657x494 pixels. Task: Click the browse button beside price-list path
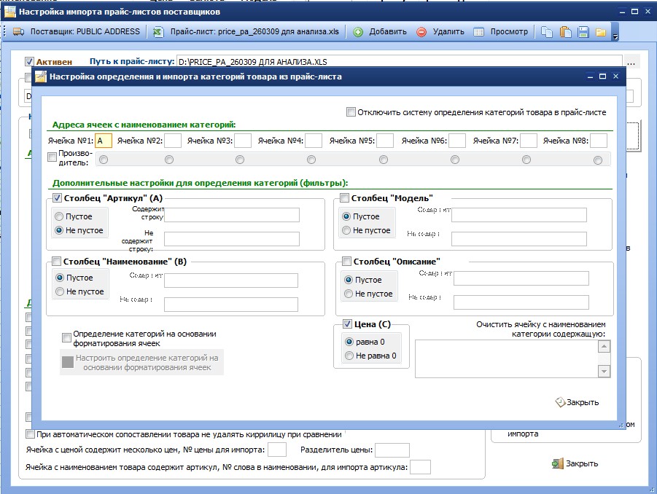point(631,62)
